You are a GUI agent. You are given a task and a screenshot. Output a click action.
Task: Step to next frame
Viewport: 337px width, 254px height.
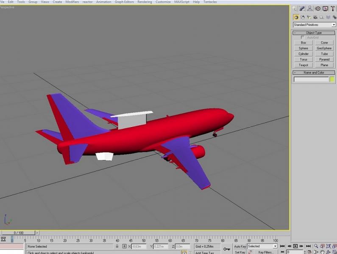click(301, 246)
